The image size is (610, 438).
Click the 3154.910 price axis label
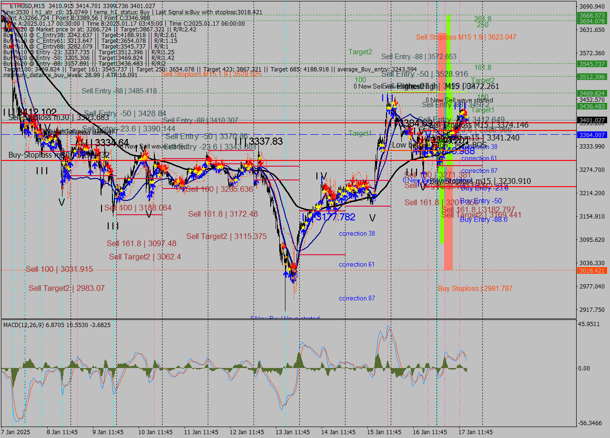[592, 216]
